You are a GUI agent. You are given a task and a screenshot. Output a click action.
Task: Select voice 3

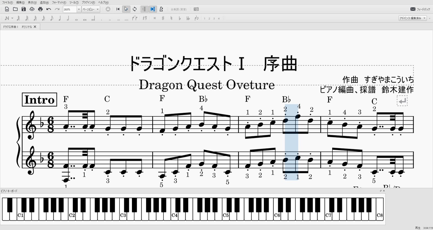(x=214, y=18)
